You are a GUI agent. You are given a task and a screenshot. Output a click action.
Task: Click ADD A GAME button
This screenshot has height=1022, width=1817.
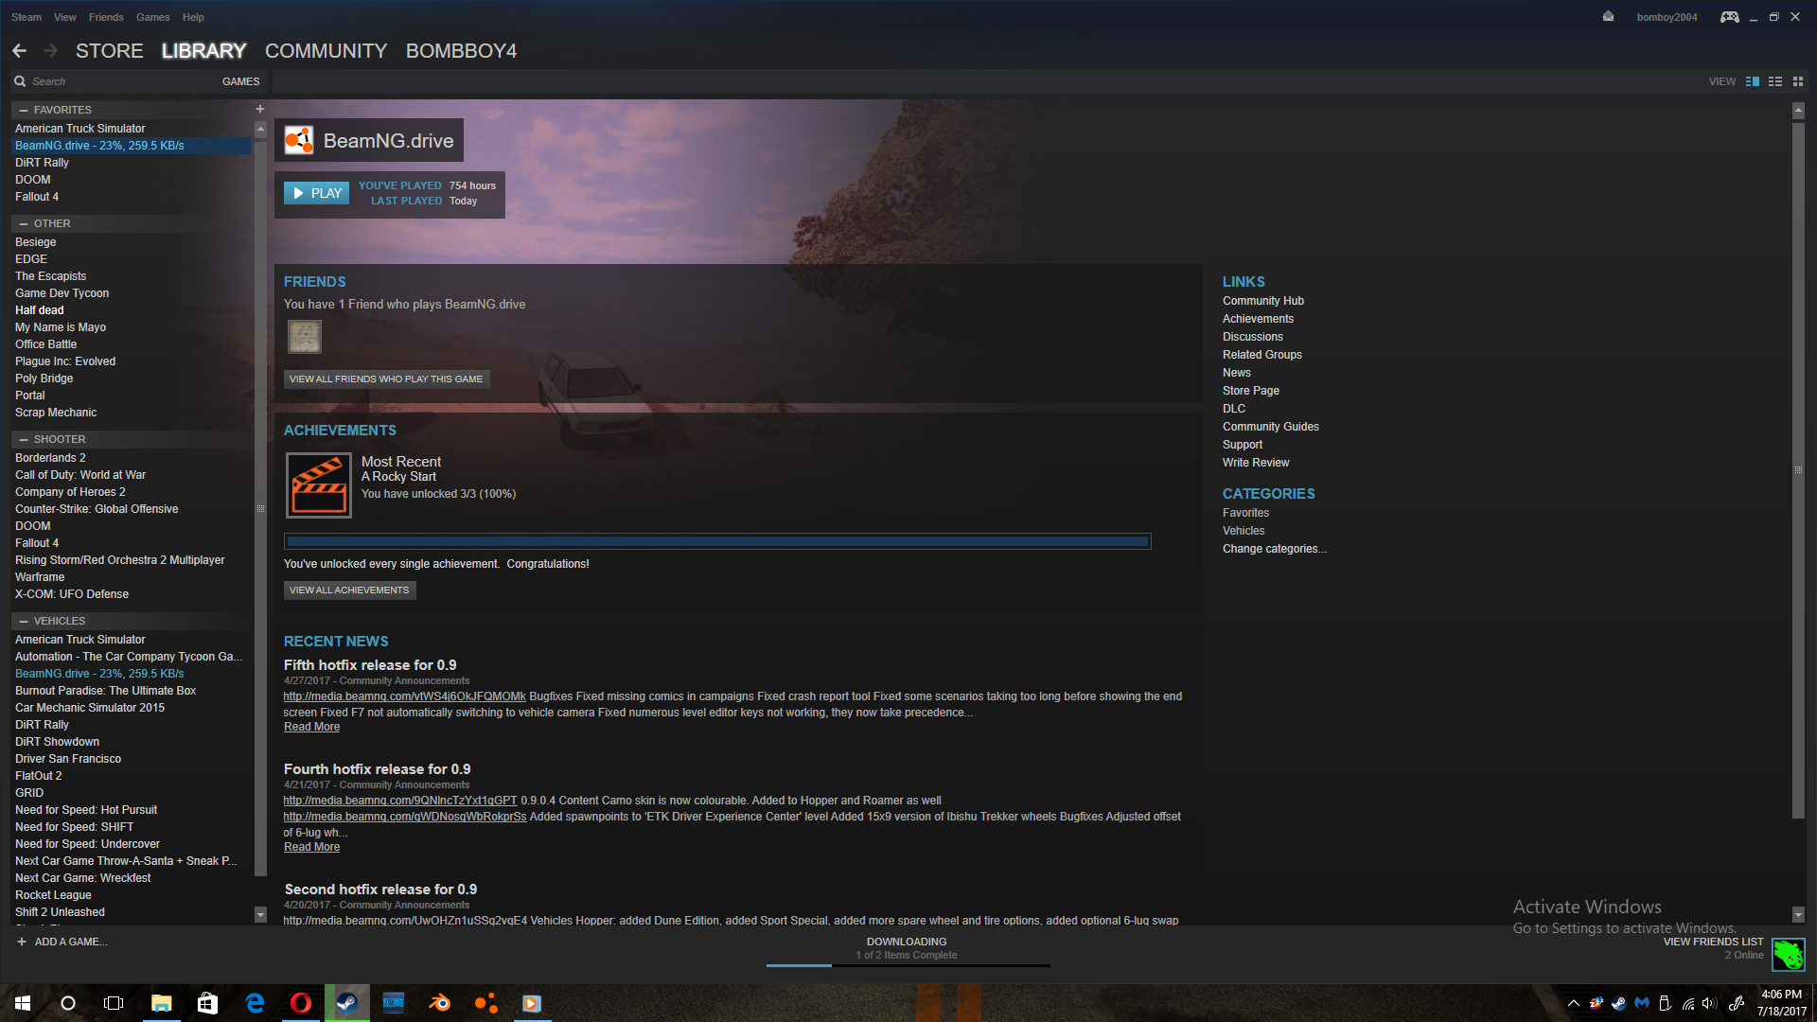coord(62,942)
